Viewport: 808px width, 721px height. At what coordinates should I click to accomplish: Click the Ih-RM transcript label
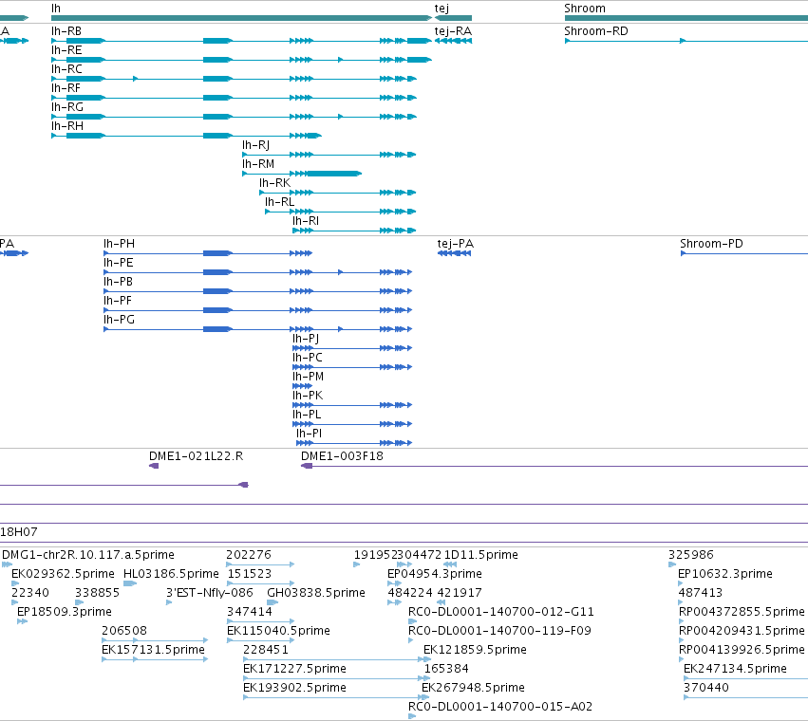(x=258, y=164)
